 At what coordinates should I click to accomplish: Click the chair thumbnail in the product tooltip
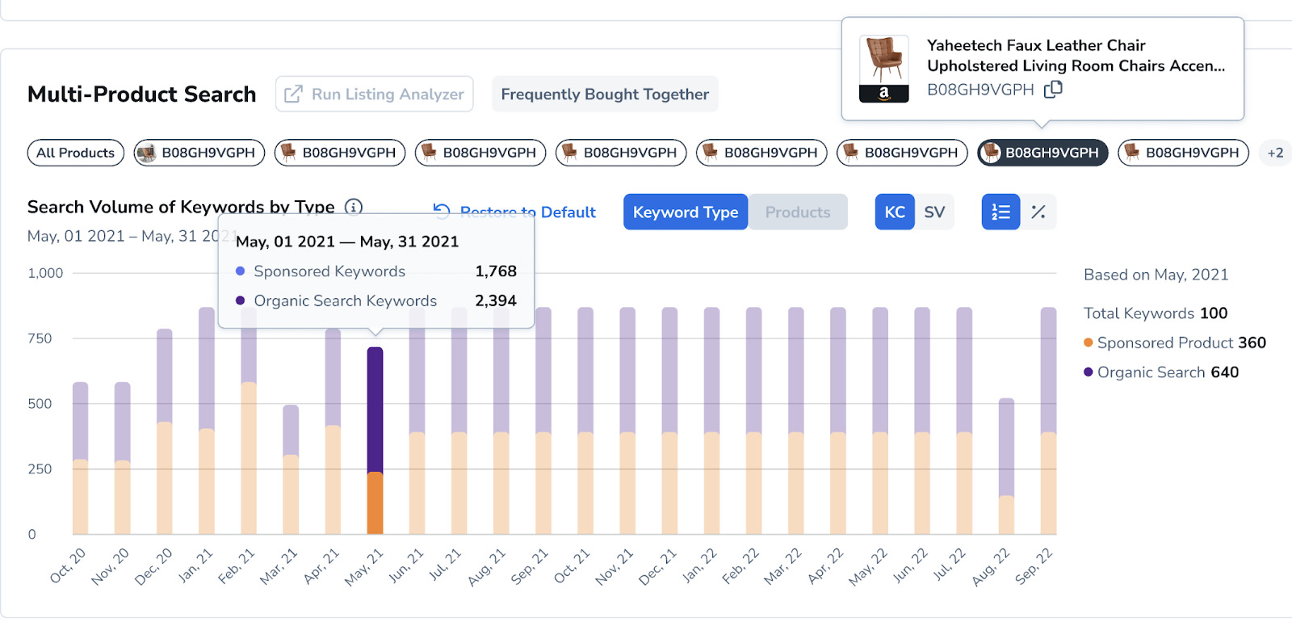tap(883, 58)
